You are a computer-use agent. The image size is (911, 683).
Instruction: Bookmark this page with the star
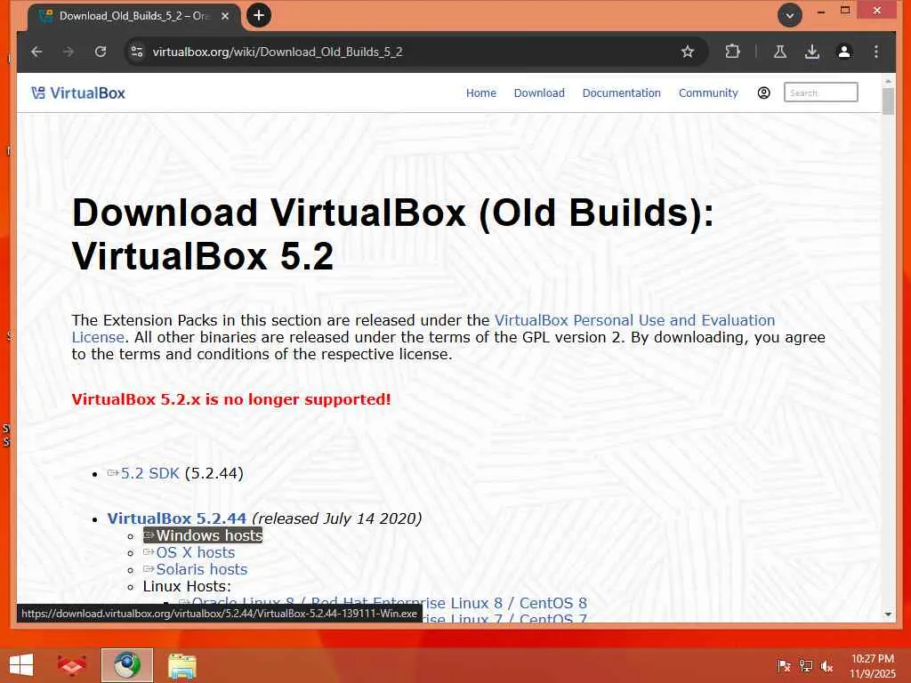click(x=688, y=52)
